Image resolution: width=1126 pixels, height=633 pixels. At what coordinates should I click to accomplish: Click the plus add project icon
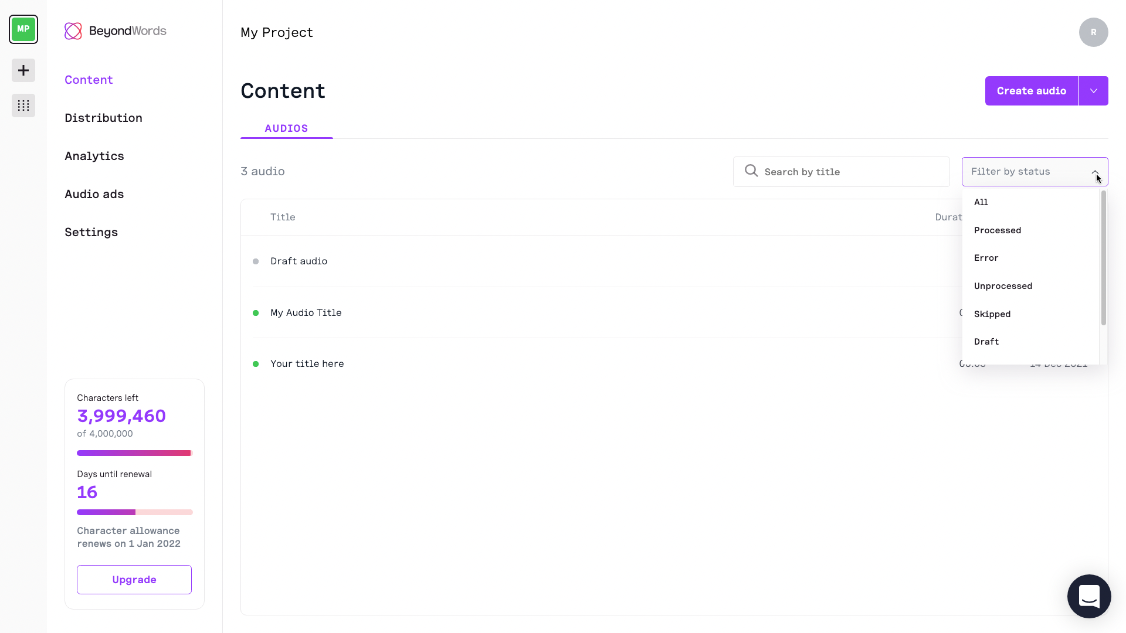tap(23, 70)
